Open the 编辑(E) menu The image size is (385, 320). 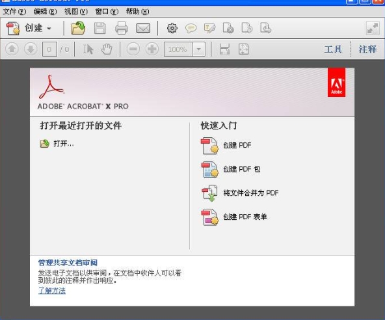(x=45, y=12)
